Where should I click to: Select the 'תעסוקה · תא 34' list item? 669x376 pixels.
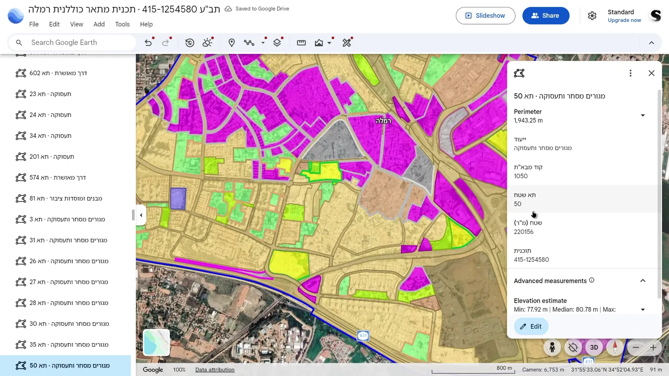(x=66, y=136)
